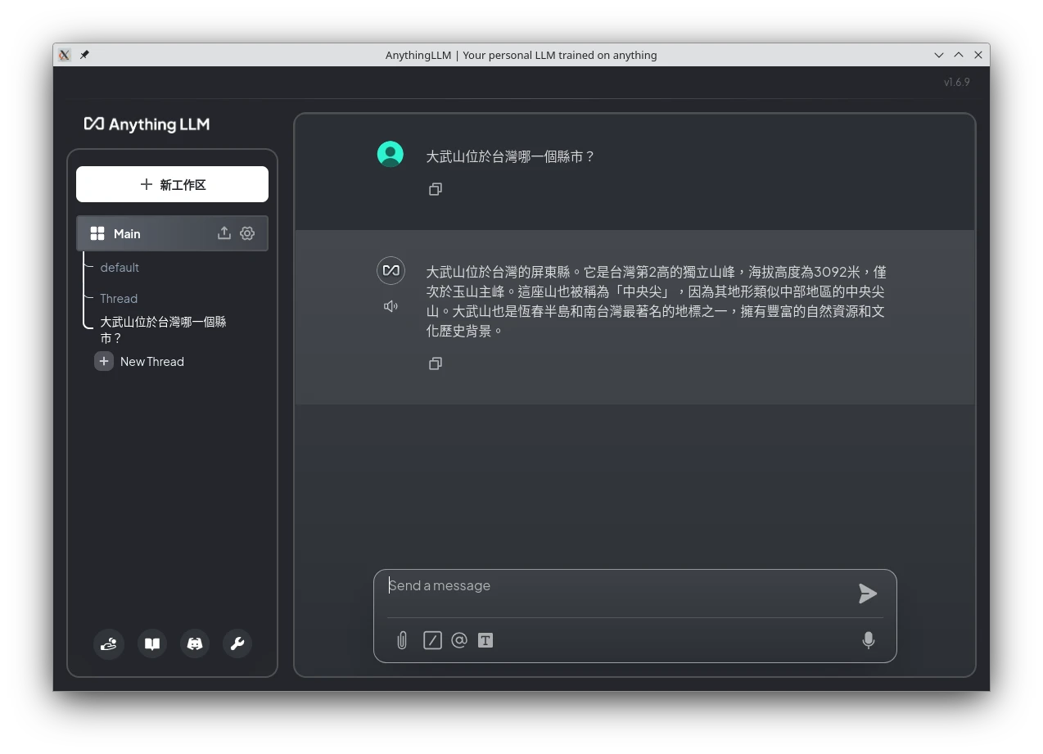The width and height of the screenshot is (1043, 754).
Task: Click the upload documents icon for Main
Action: 223,233
